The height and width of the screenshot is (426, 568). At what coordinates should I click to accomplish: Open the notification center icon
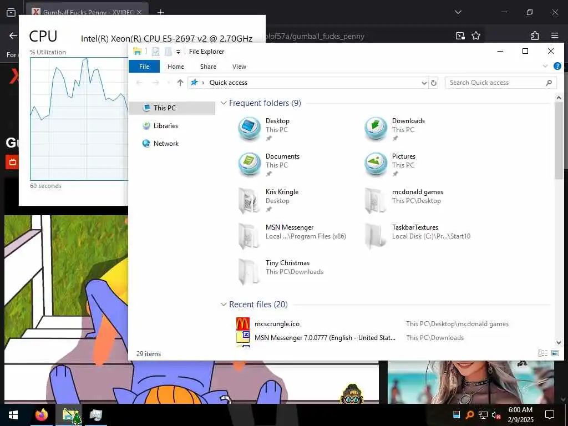click(550, 415)
